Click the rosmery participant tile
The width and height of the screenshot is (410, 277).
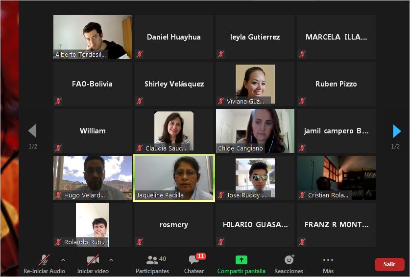[174, 225]
